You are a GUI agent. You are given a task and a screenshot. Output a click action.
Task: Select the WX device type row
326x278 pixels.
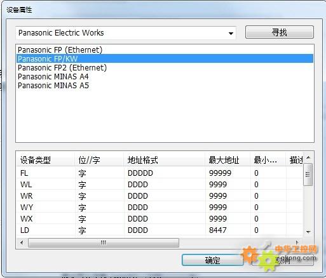pyautogui.click(x=160, y=219)
